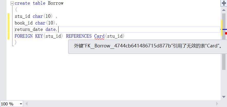Click the vertical scrollbar up arrow

pos(224,10)
